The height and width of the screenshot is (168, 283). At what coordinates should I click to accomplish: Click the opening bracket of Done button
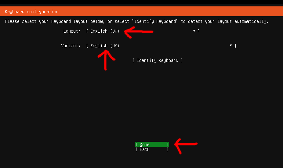[136, 145]
